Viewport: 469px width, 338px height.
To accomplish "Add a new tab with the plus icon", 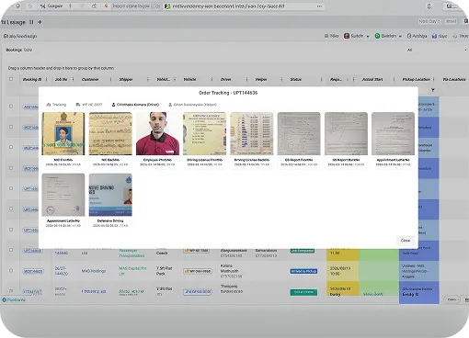I will click(x=40, y=22).
